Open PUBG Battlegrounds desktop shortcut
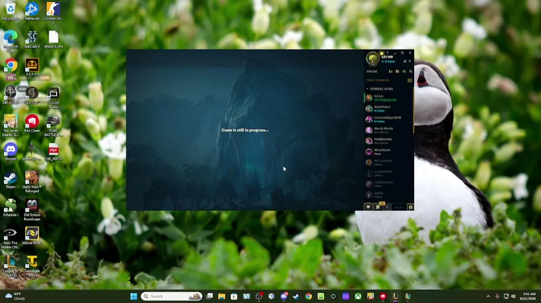This screenshot has height=303, width=541. tap(53, 126)
